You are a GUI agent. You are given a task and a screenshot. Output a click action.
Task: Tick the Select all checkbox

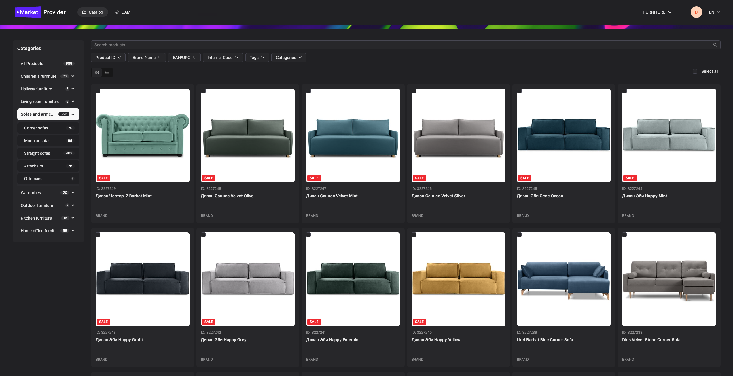(695, 71)
